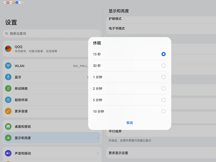
Task: Tap the QQQ account avatar
Action: coord(8,49)
